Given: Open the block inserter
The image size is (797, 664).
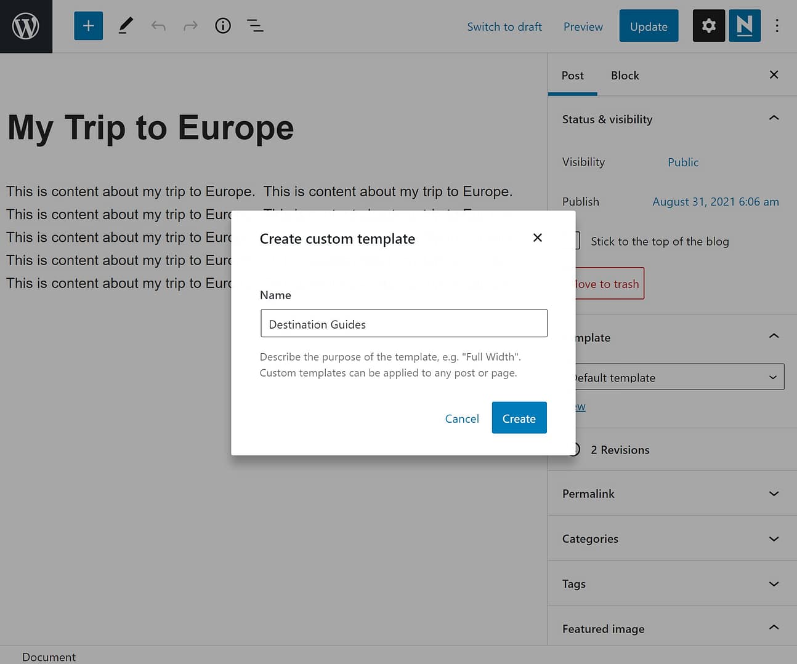Looking at the screenshot, I should click(x=88, y=25).
